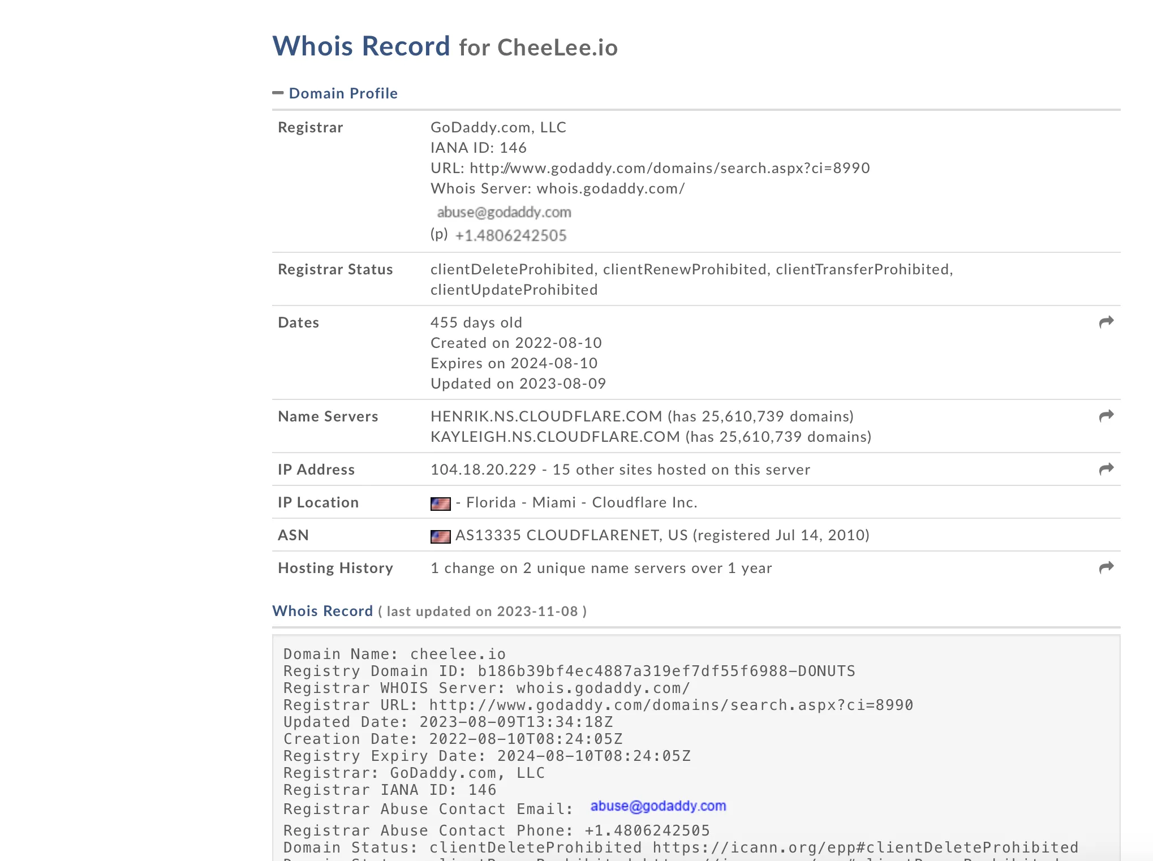Click the 'IP Address' row label

point(316,470)
